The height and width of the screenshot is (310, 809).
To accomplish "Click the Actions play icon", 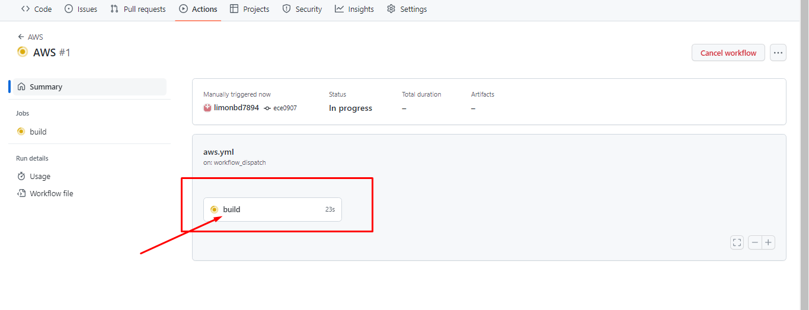I will point(183,9).
